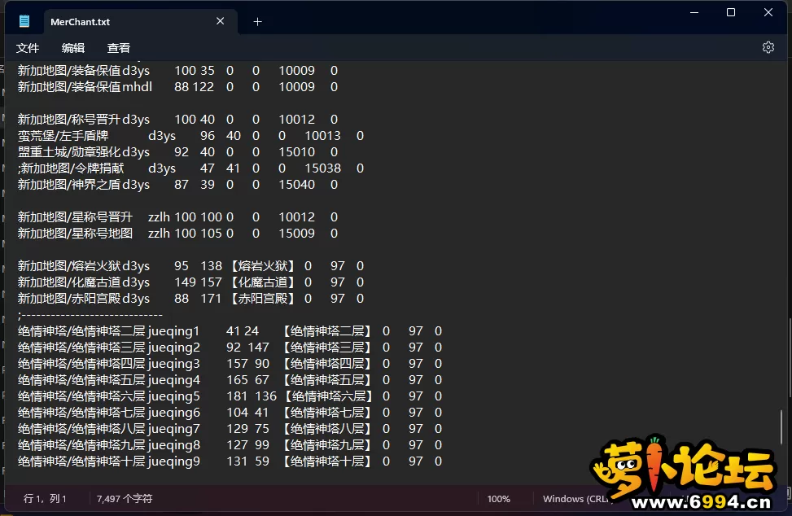Click the bracketed text 【绝情神塔七层】
The width and height of the screenshot is (792, 516).
click(x=327, y=413)
